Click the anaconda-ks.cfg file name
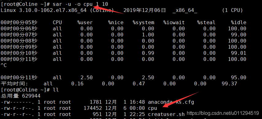The height and width of the screenshot is (119, 262). point(171,102)
